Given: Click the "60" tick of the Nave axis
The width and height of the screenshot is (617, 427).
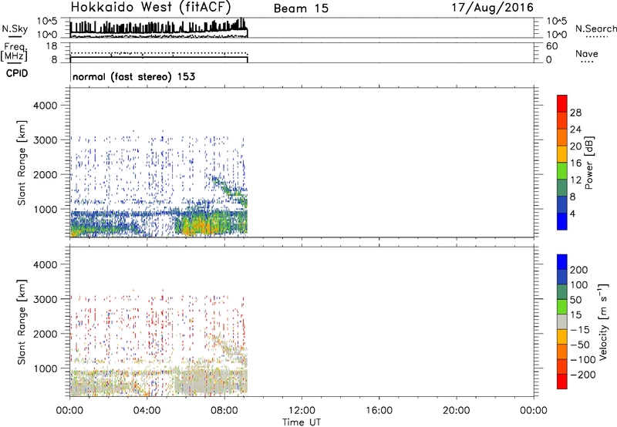Looking at the screenshot, I should [551, 46].
